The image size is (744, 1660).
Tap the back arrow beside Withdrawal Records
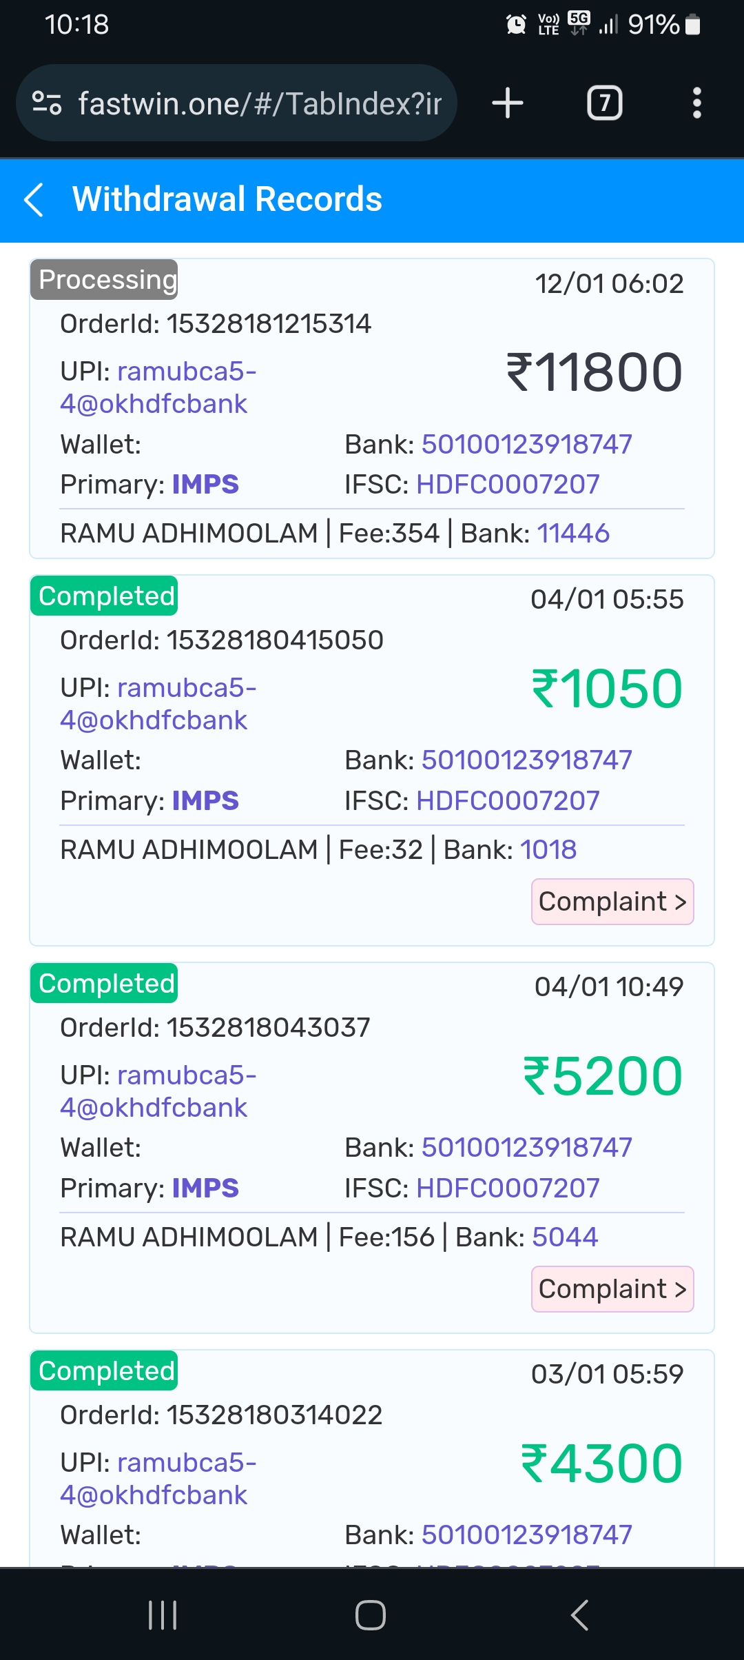(x=34, y=200)
